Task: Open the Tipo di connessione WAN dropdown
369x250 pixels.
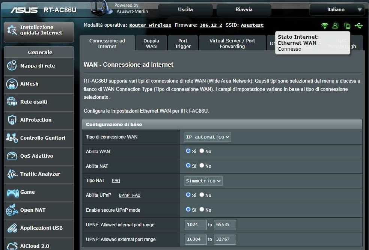Action: point(207,137)
